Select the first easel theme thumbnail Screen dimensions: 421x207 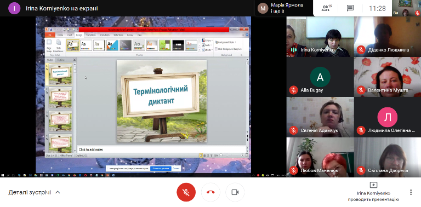point(73,45)
